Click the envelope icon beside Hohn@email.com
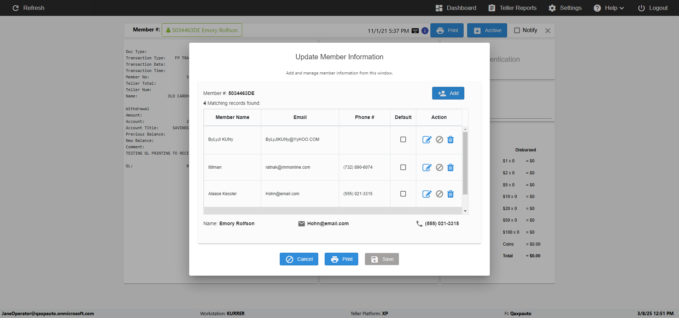The width and height of the screenshot is (679, 318). click(x=302, y=224)
